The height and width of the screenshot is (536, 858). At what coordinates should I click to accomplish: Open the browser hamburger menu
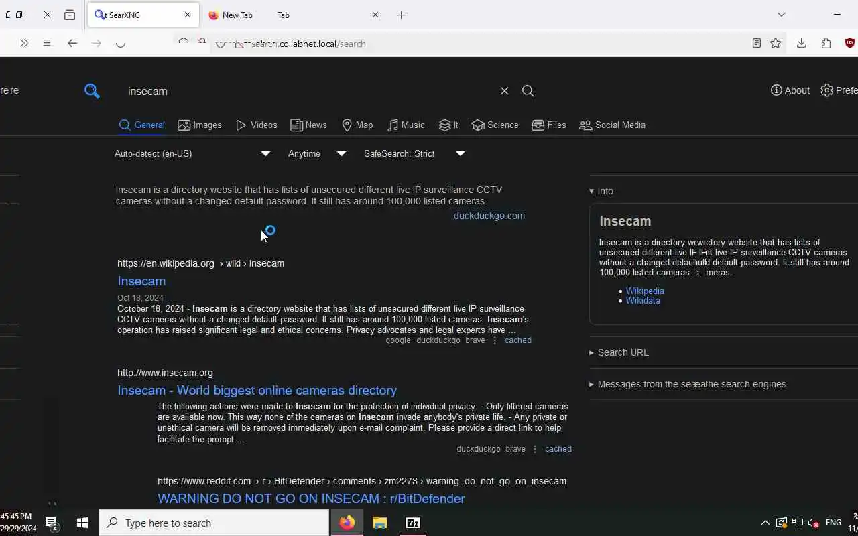click(46, 43)
